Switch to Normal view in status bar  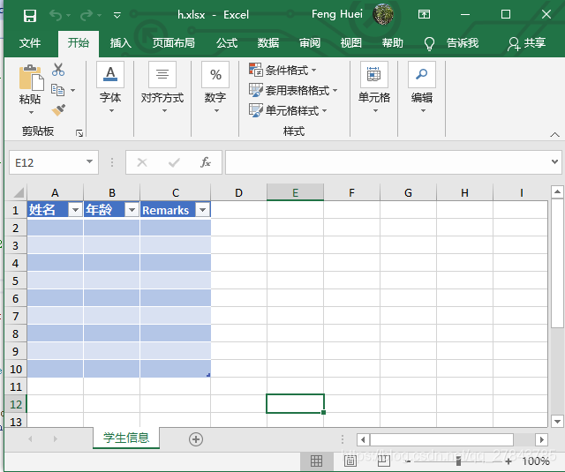pos(316,461)
